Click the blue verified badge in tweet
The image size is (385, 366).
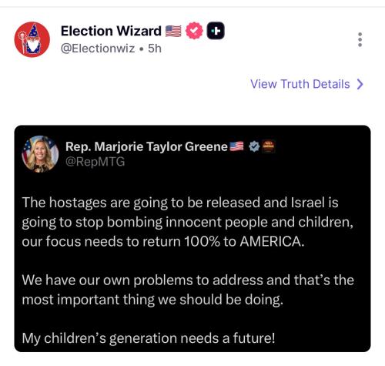254,146
